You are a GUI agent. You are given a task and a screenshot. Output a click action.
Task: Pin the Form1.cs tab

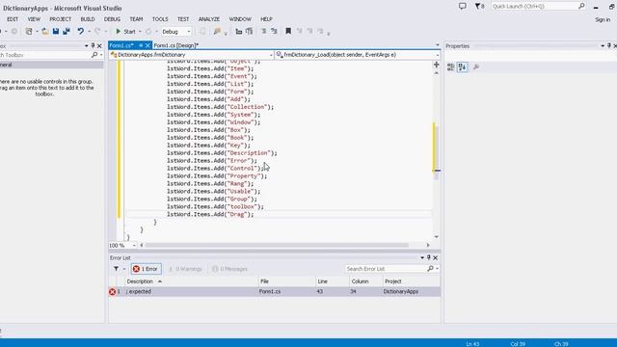tap(141, 45)
